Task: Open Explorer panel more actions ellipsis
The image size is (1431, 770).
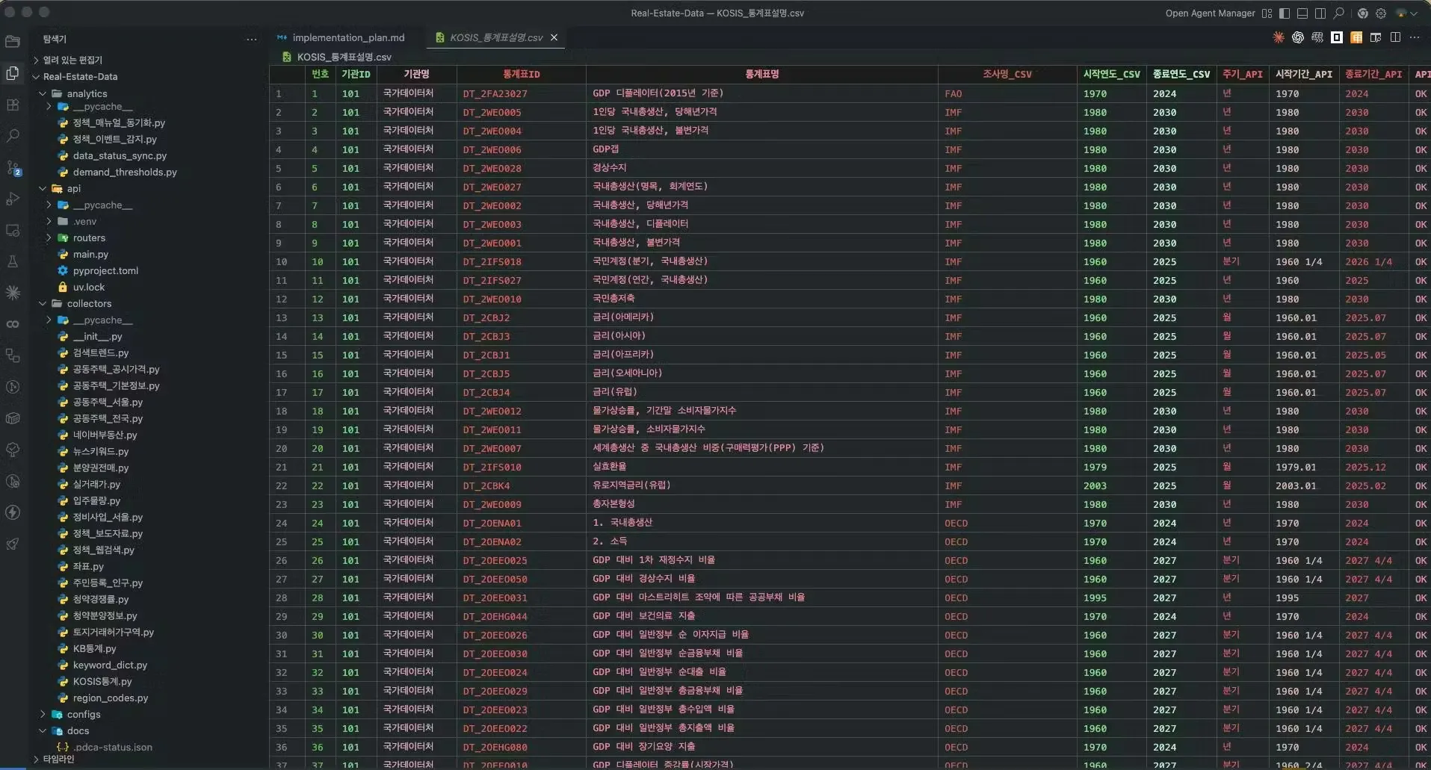Action: 252,39
